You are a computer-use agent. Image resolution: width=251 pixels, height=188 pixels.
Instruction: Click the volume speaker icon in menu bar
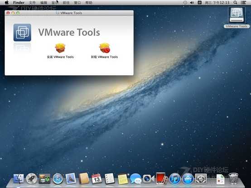coord(192,3)
